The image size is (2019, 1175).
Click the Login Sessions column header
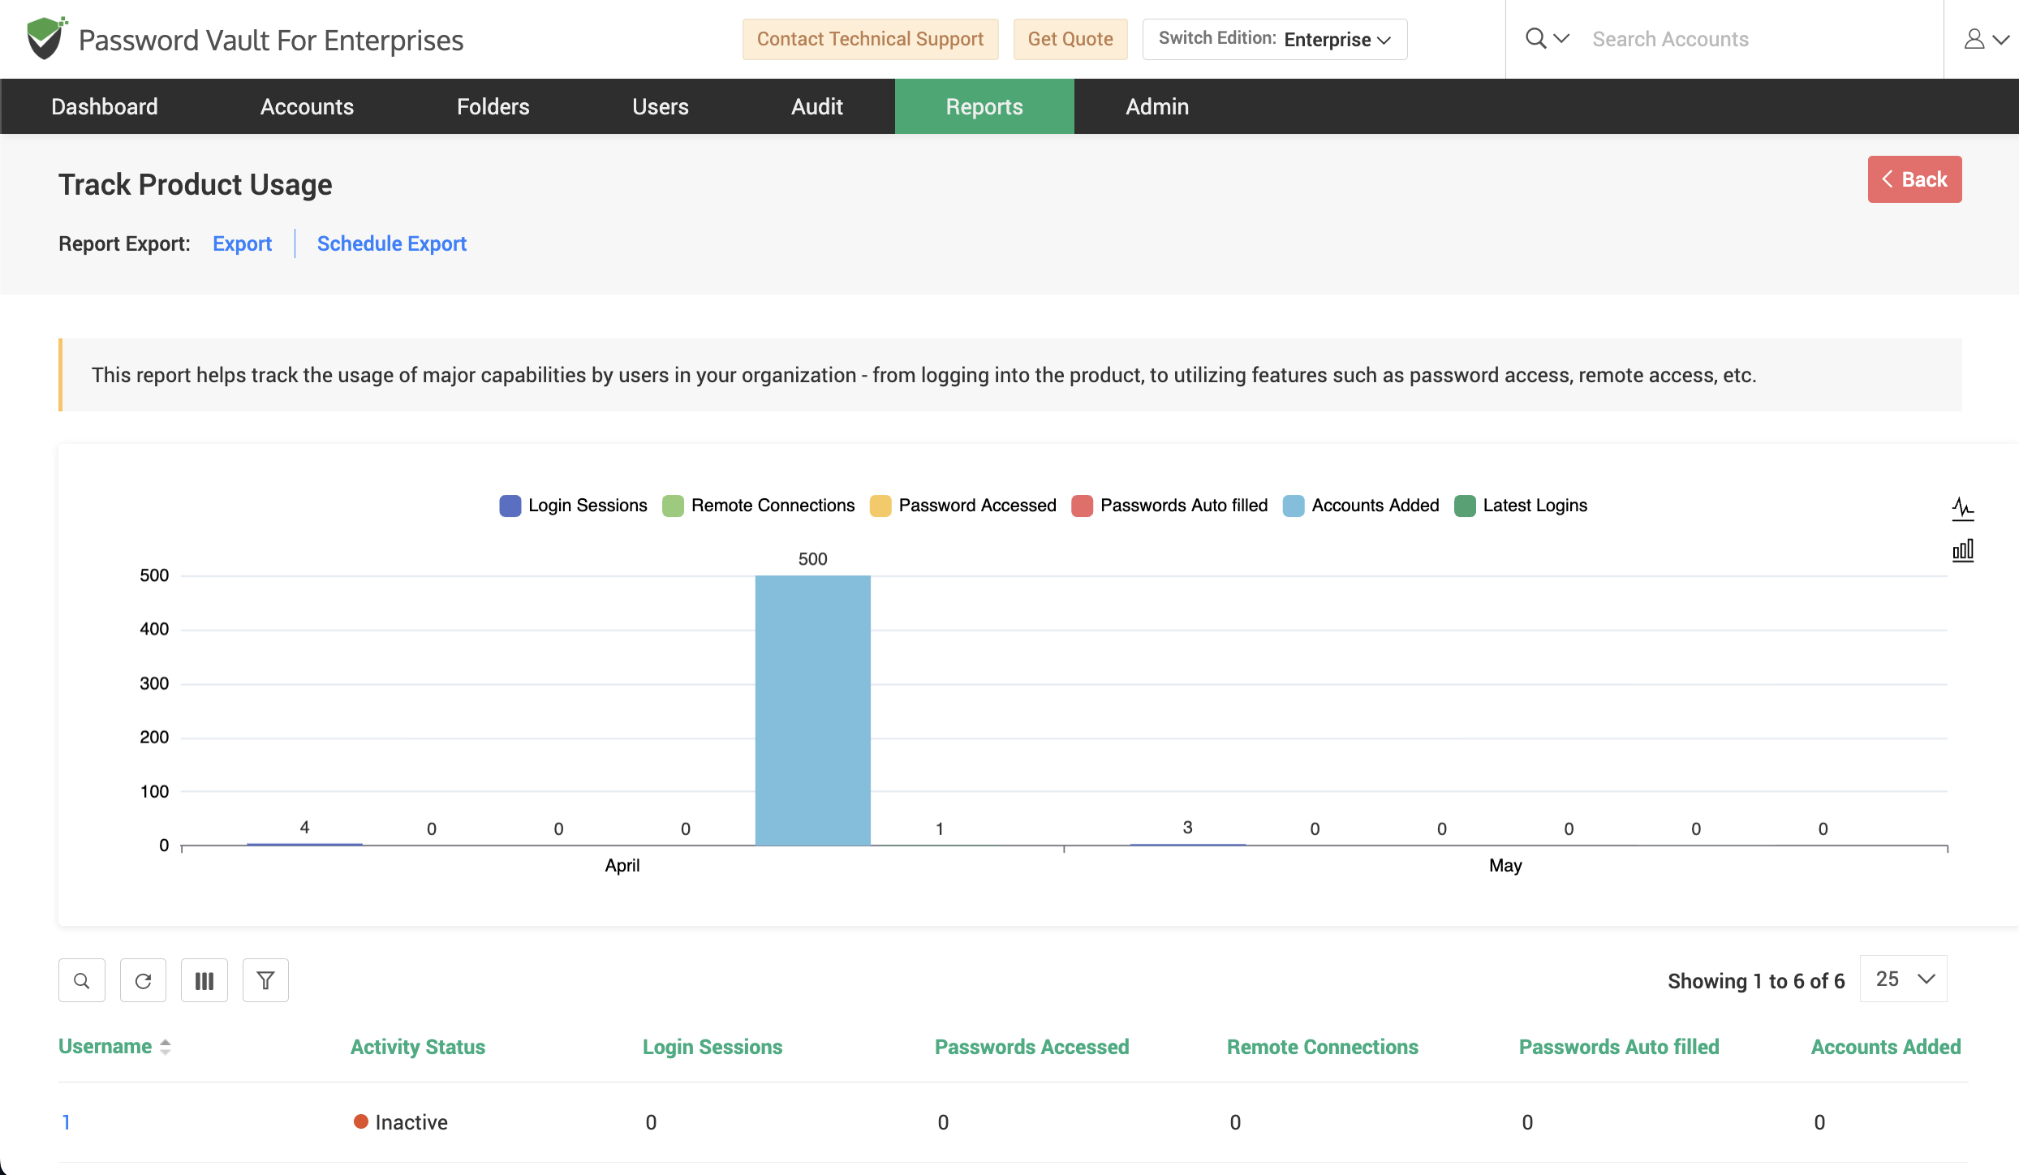712,1047
